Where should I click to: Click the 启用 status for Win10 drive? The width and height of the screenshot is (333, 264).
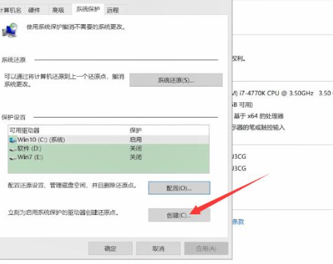point(136,140)
